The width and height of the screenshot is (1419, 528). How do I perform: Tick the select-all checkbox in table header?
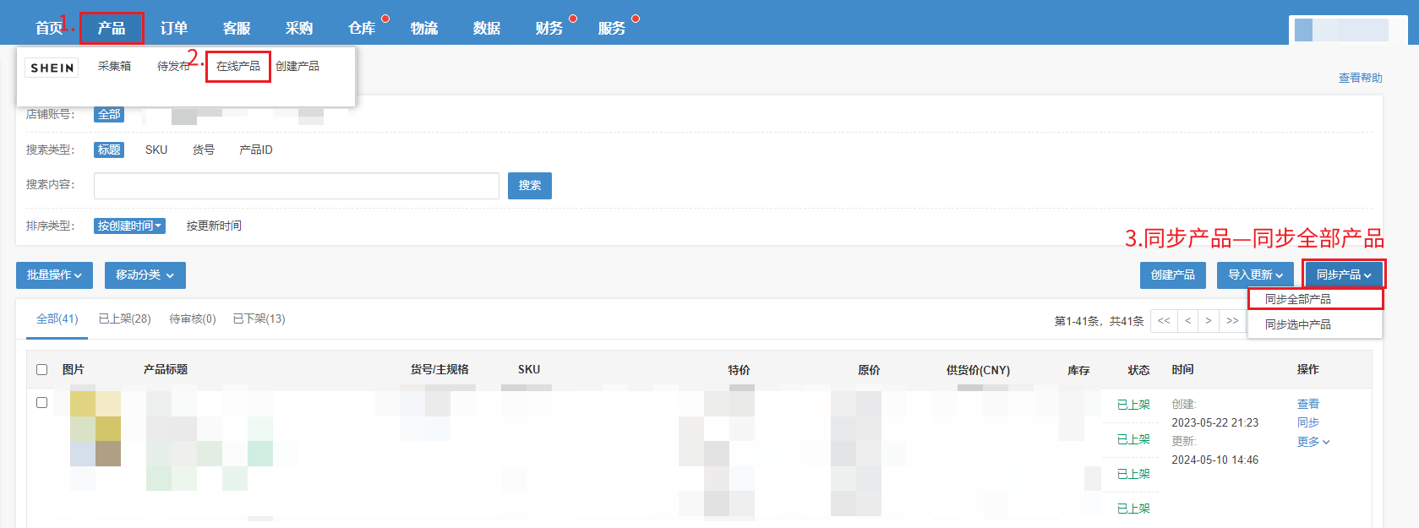coord(42,369)
